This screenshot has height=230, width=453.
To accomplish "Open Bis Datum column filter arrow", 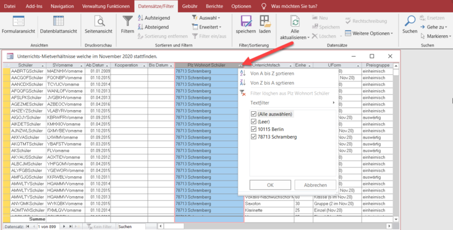I will click(x=171, y=66).
